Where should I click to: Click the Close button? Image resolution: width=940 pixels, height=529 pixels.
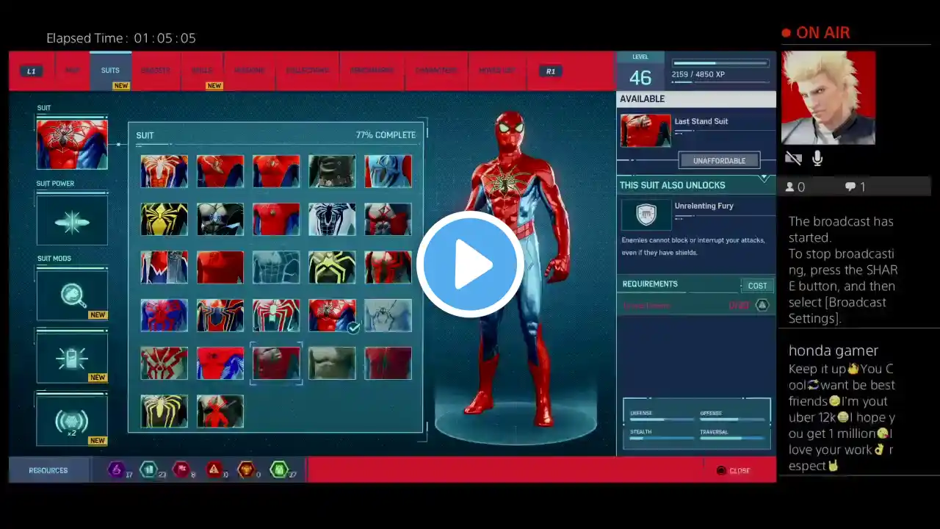click(734, 471)
